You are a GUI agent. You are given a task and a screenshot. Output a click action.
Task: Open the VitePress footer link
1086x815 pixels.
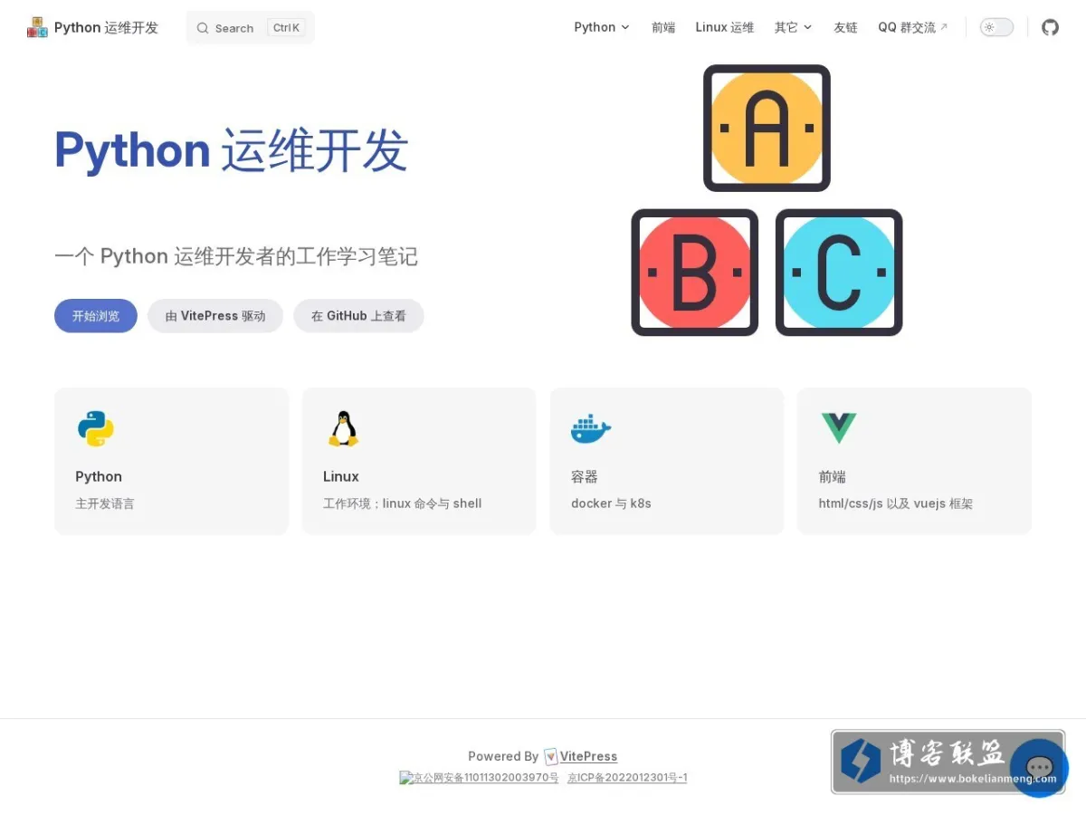pyautogui.click(x=588, y=756)
